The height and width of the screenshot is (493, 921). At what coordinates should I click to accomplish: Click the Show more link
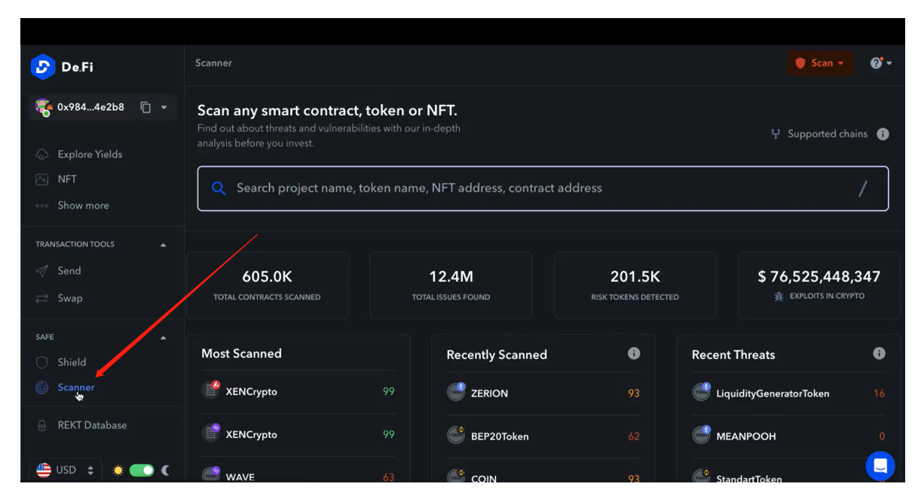(83, 205)
